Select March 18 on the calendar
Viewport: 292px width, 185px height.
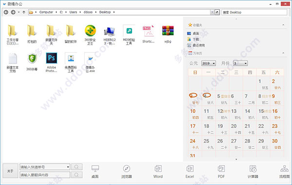point(209,129)
